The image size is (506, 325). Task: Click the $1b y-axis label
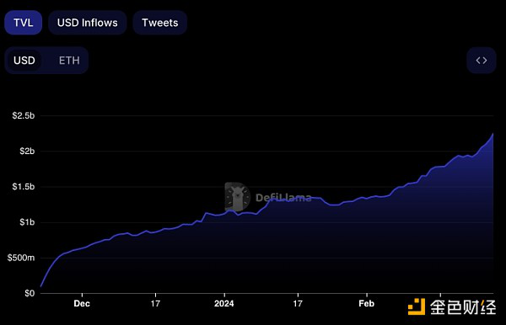(x=27, y=222)
